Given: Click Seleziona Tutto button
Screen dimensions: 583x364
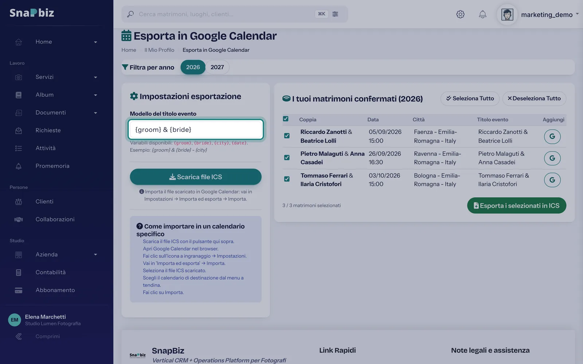Looking at the screenshot, I should pyautogui.click(x=470, y=98).
